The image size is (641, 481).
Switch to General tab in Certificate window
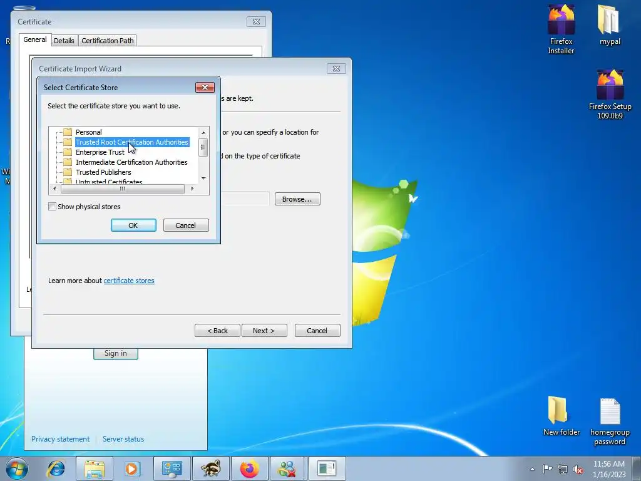click(x=35, y=39)
